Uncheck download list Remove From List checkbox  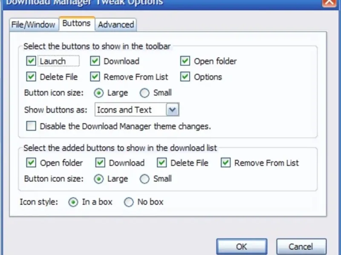[226, 163]
